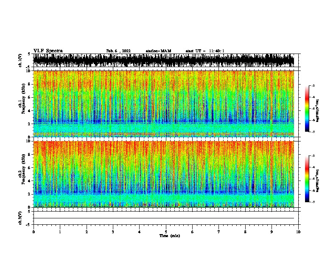Click the "Time (min)" axis title

[170, 236]
